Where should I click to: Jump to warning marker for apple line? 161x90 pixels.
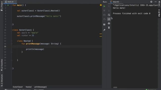[101, 34]
